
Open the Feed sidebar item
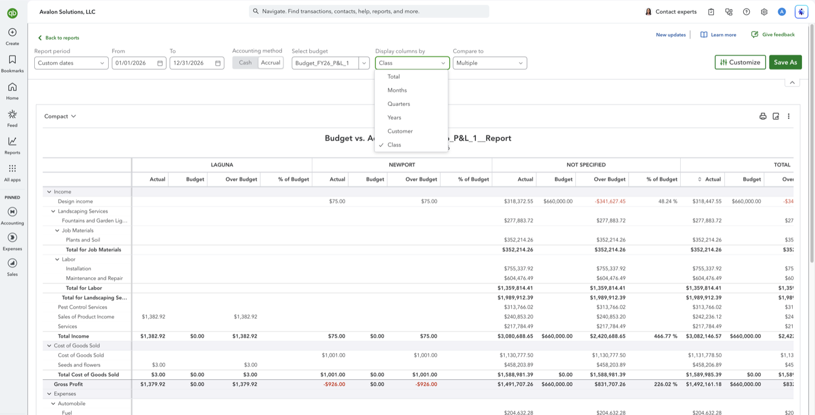(x=12, y=118)
